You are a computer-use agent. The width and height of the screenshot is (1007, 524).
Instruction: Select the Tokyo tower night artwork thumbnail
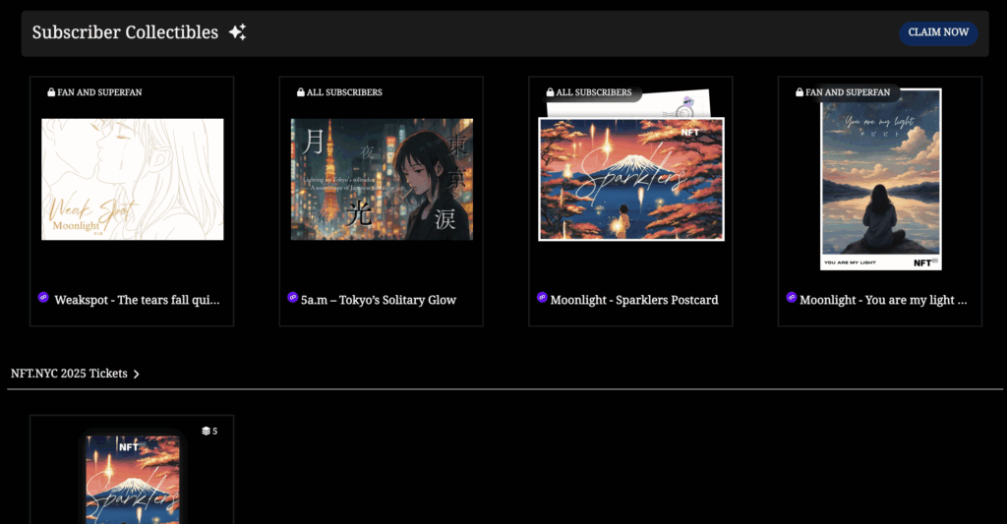[x=383, y=179]
